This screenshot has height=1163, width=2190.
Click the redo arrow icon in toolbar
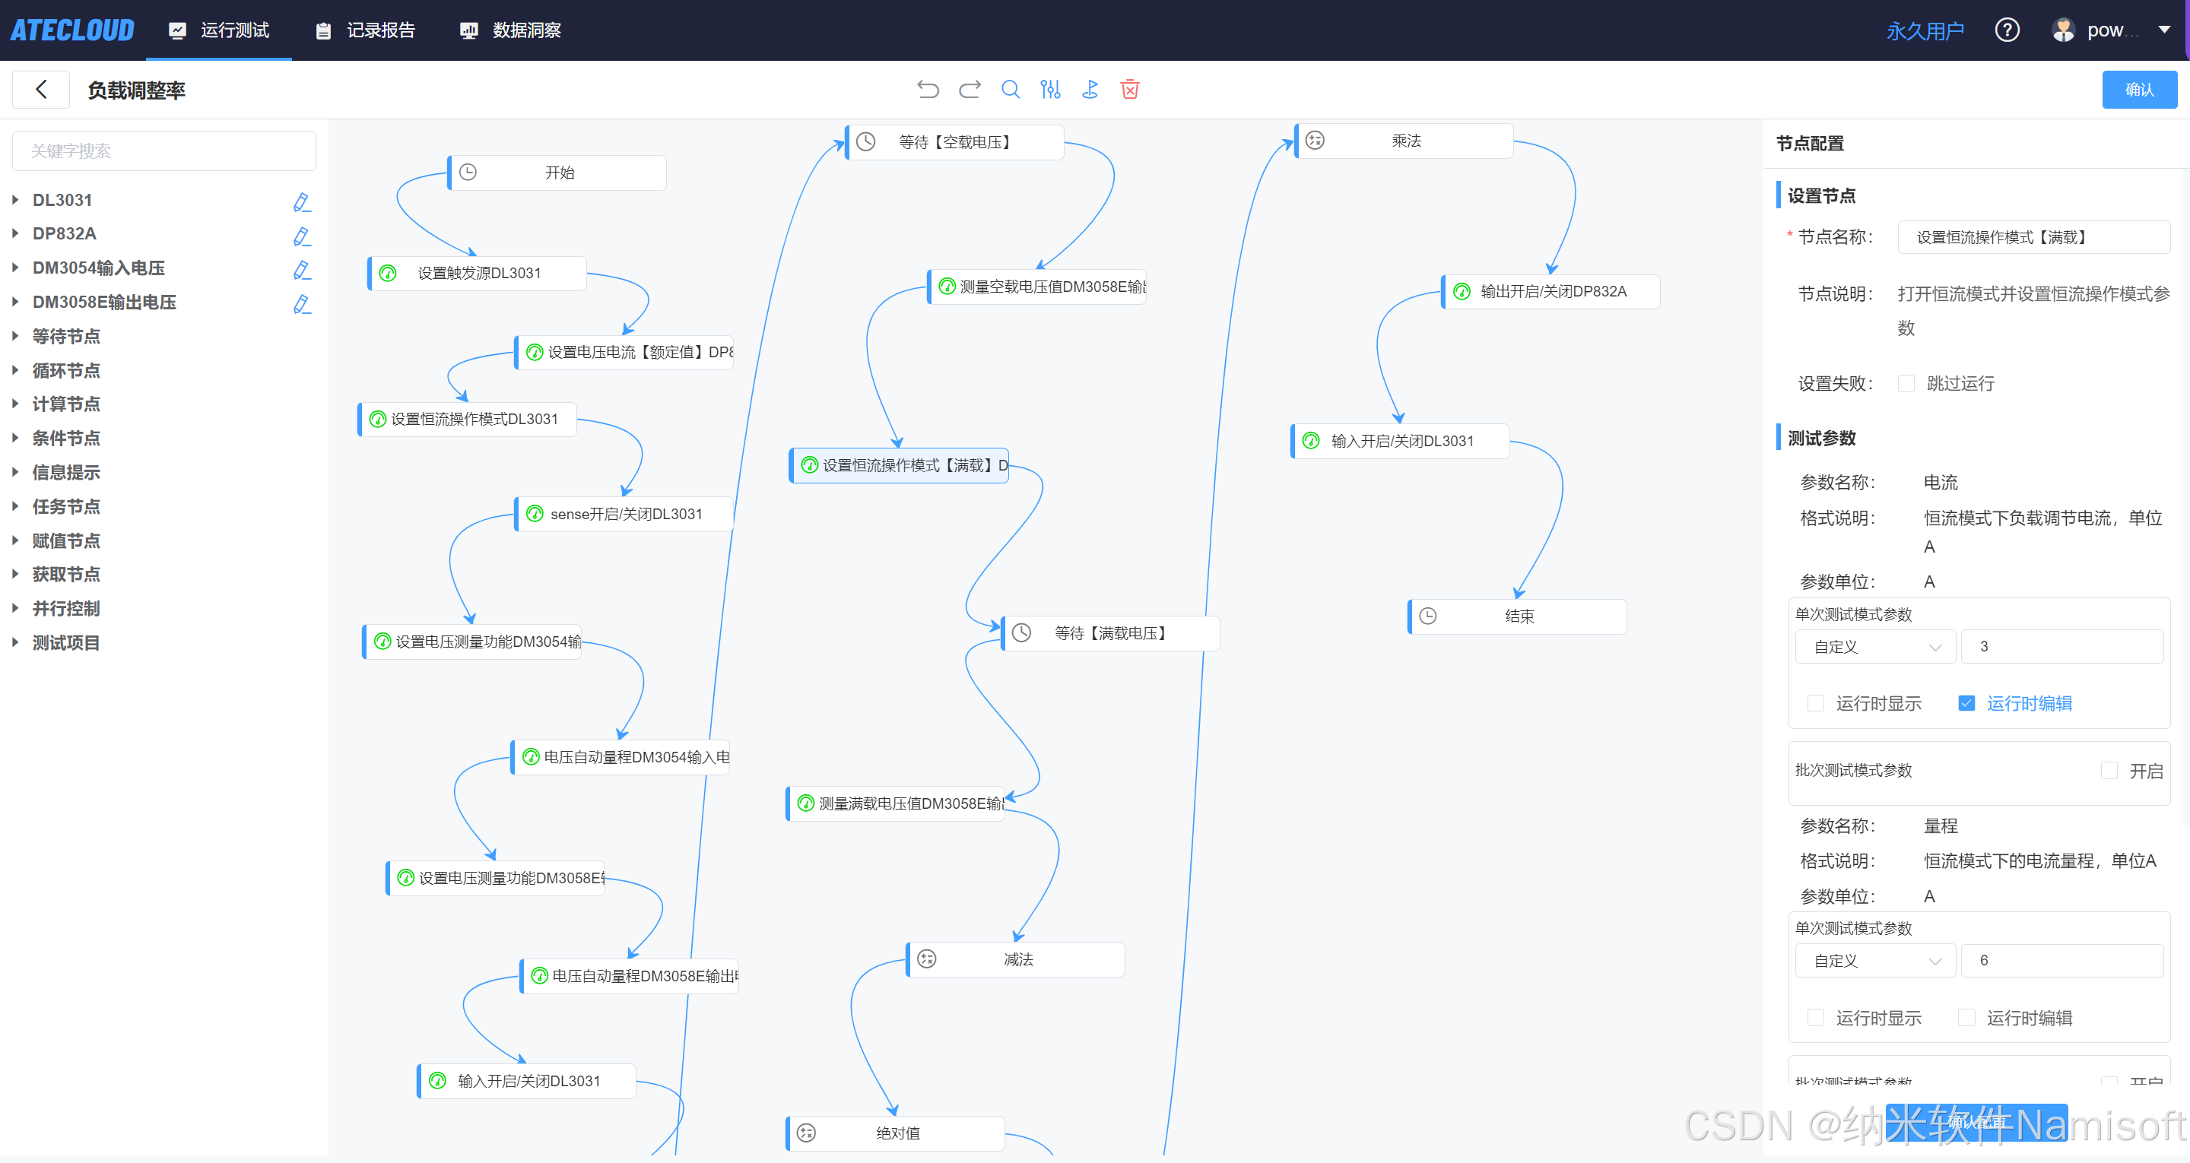[970, 89]
